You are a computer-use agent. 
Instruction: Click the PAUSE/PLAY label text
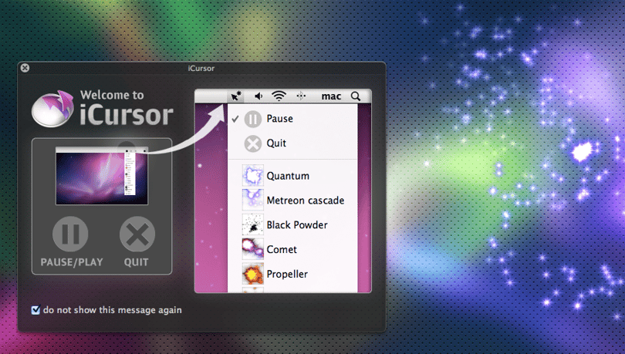click(x=72, y=262)
